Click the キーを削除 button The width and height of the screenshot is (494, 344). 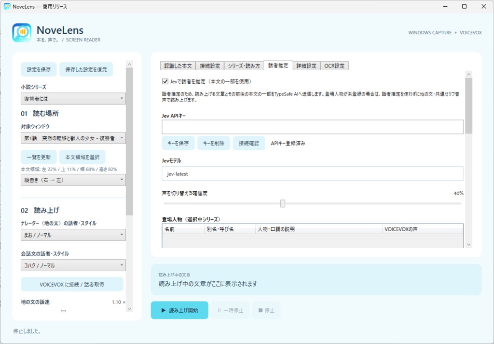(x=214, y=143)
